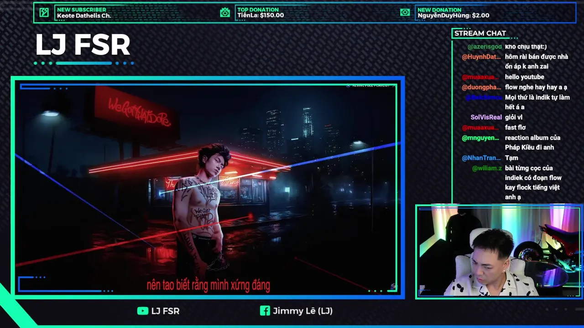
Task: Click chat username @duongpha...
Action: (481, 87)
